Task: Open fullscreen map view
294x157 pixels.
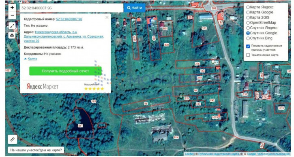Action: pos(12,26)
